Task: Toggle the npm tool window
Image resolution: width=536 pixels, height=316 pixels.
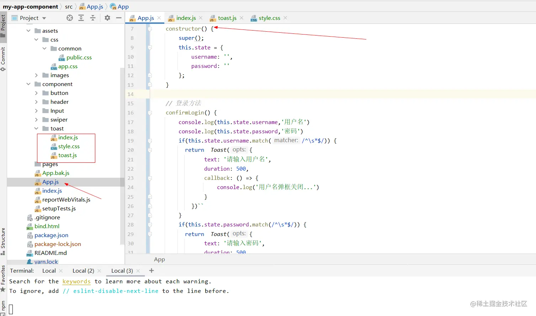Action: click(3, 307)
